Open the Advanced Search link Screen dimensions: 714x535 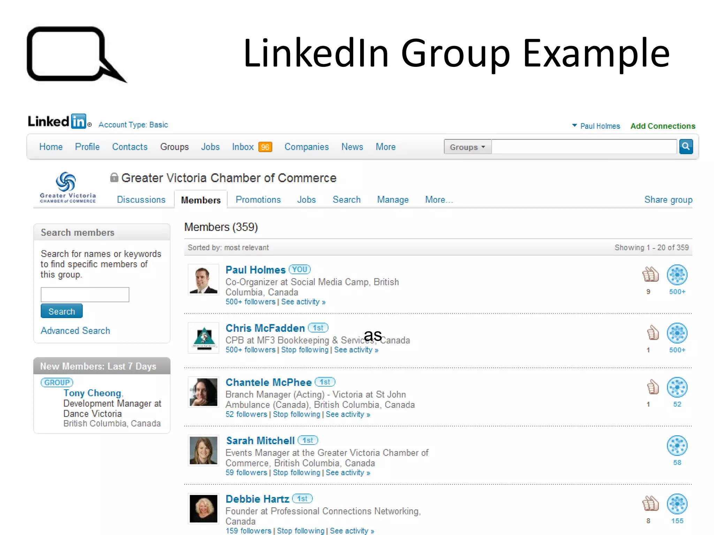[75, 331]
